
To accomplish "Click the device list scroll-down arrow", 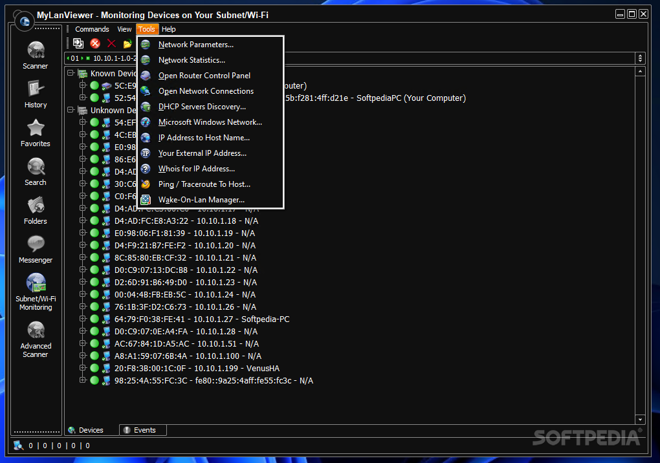I will click(x=640, y=419).
